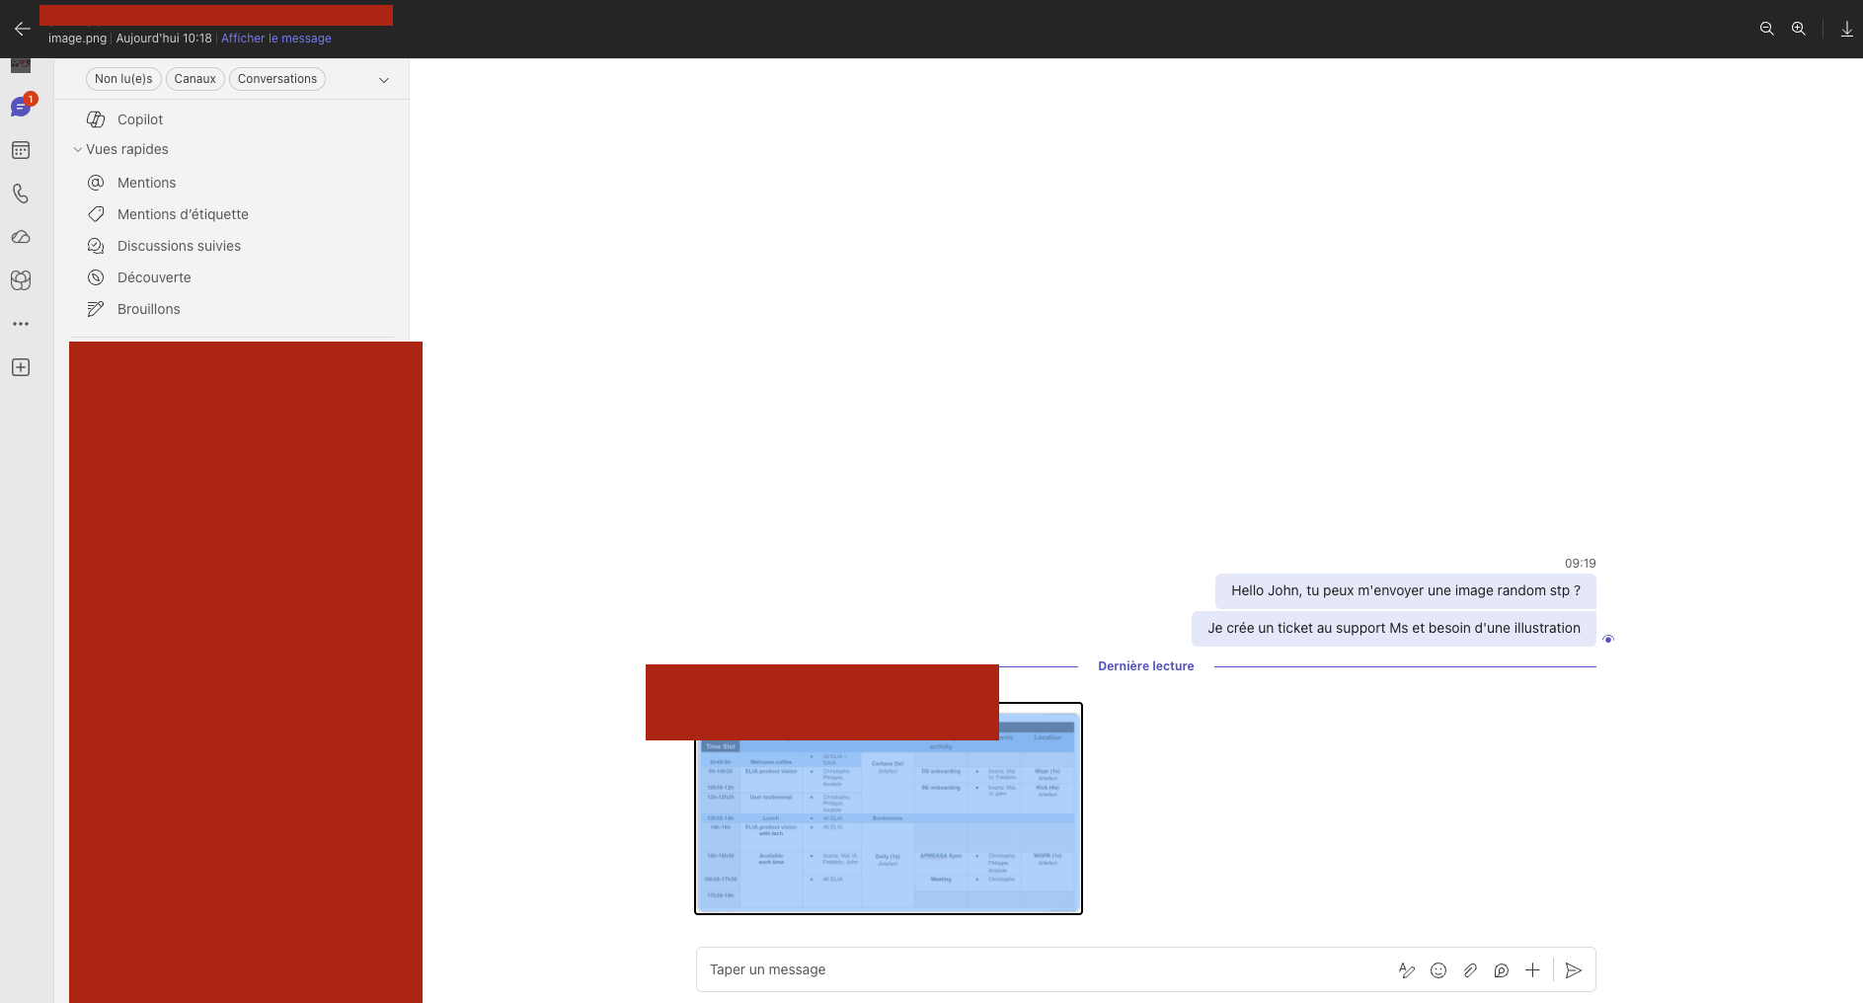Screen dimensions: 1863x1003
Task: Click the seen-by eye indicator
Action: 1608,640
